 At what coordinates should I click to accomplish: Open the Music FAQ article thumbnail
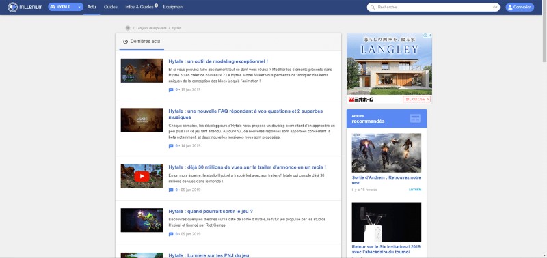pos(142,119)
